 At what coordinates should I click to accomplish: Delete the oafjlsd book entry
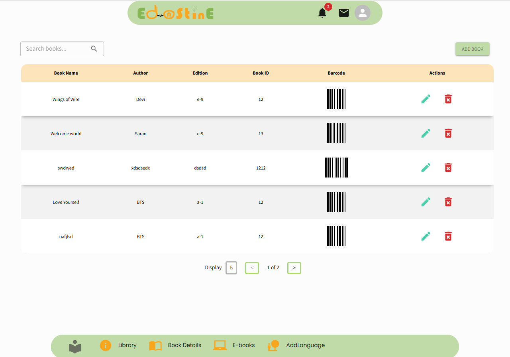pos(448,236)
